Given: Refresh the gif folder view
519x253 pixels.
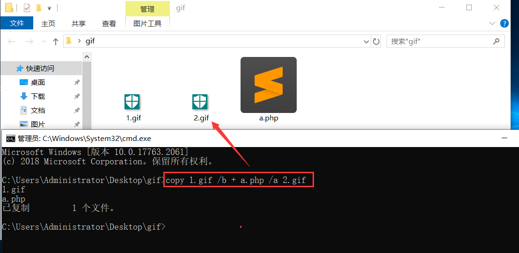Looking at the screenshot, I should (x=376, y=42).
